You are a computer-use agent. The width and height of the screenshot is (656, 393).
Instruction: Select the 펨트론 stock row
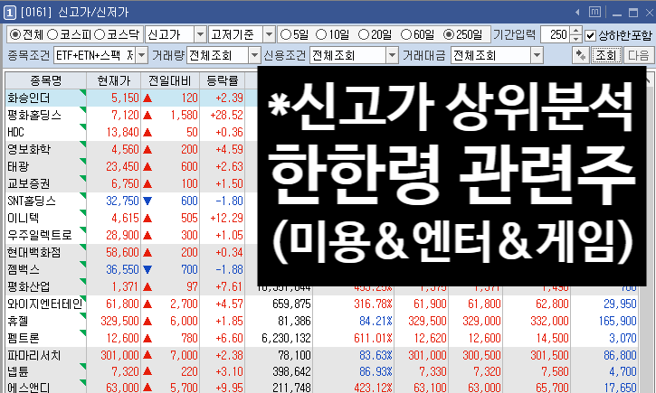tap(321, 338)
